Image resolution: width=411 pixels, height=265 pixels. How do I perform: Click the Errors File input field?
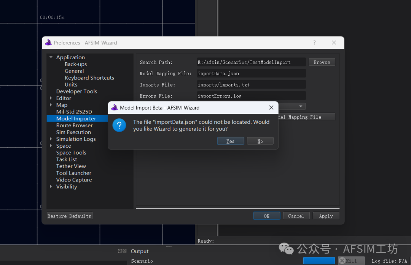(251, 96)
